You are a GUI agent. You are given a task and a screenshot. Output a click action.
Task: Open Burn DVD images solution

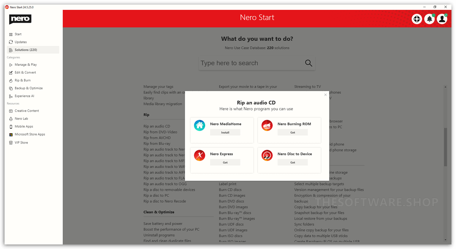point(233,207)
